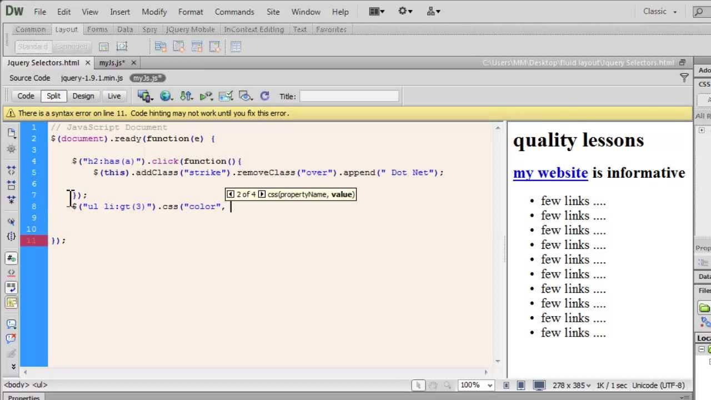
Task: Click the syntax error warning message bar
Action: point(348,113)
